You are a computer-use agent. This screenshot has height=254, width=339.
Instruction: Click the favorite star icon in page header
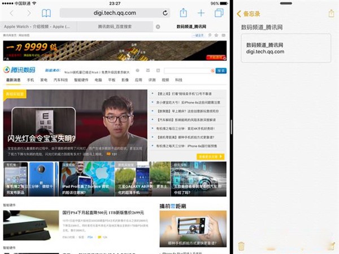216,35
